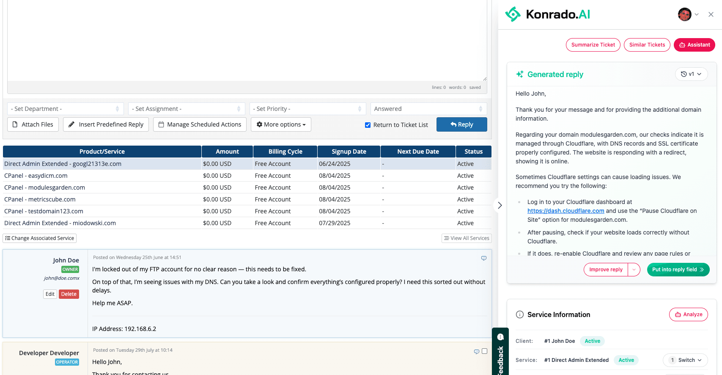
Task: Open the Switch service dropdown
Action: tap(685, 360)
